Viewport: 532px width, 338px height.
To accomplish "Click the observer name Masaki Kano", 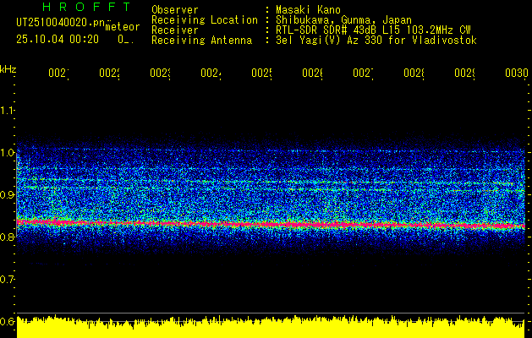I will click(x=308, y=10).
